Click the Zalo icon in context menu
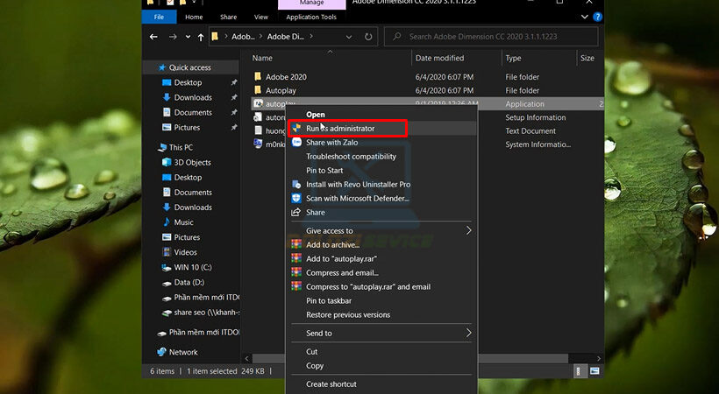 point(296,143)
